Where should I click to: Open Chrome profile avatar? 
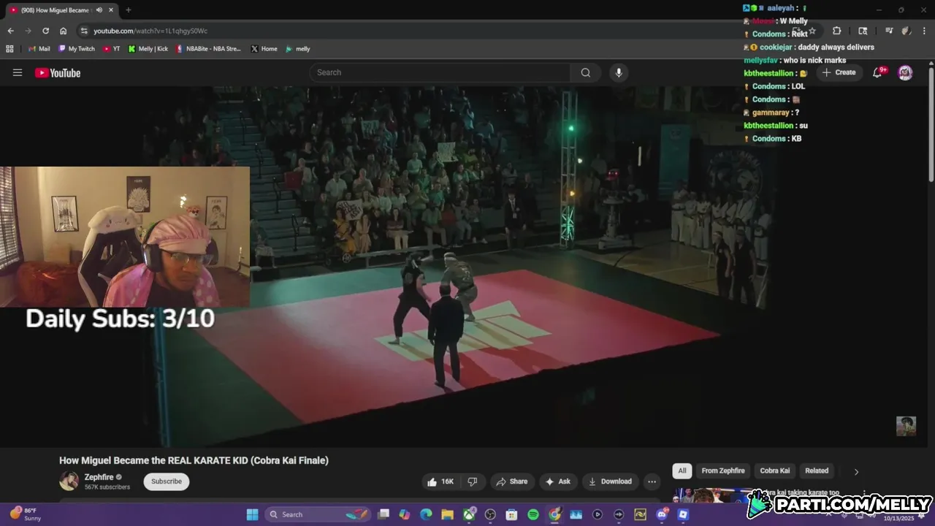[906, 31]
